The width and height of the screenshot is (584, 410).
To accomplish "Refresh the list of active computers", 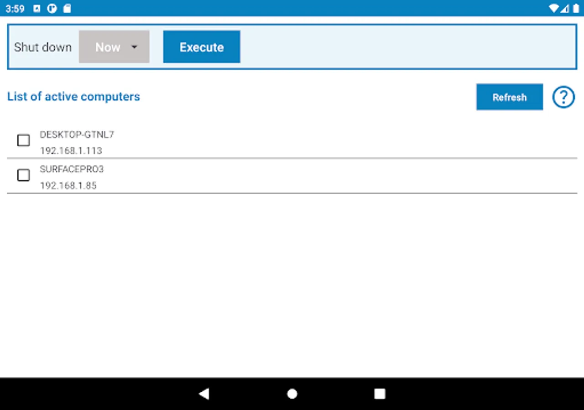I will coord(510,97).
